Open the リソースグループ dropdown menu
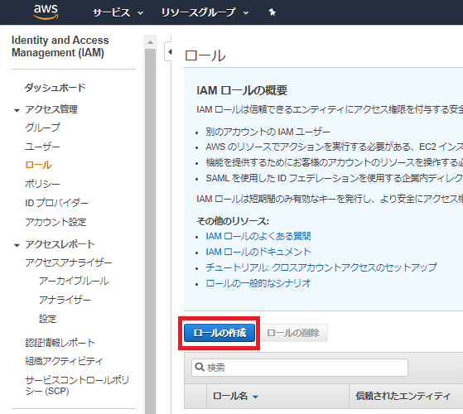 point(205,12)
